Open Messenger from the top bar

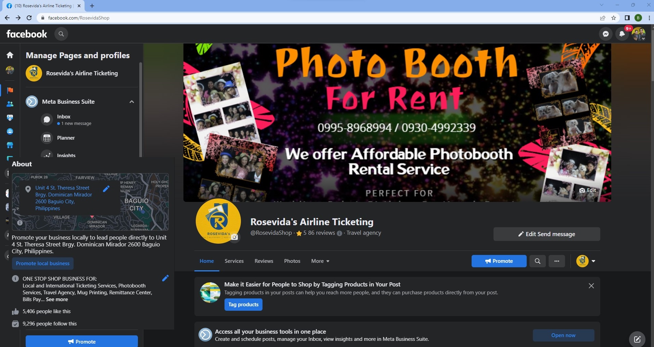tap(605, 34)
